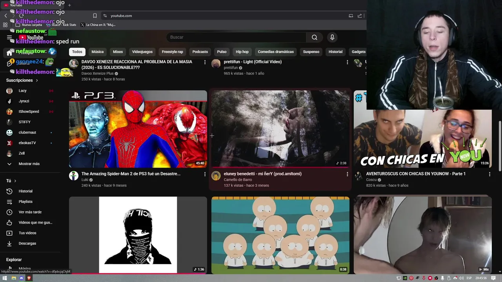Select the Historial filter chip
Screen dimensions: 502x282
point(335,52)
